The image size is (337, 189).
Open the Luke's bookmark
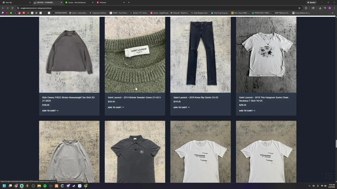[78, 13]
